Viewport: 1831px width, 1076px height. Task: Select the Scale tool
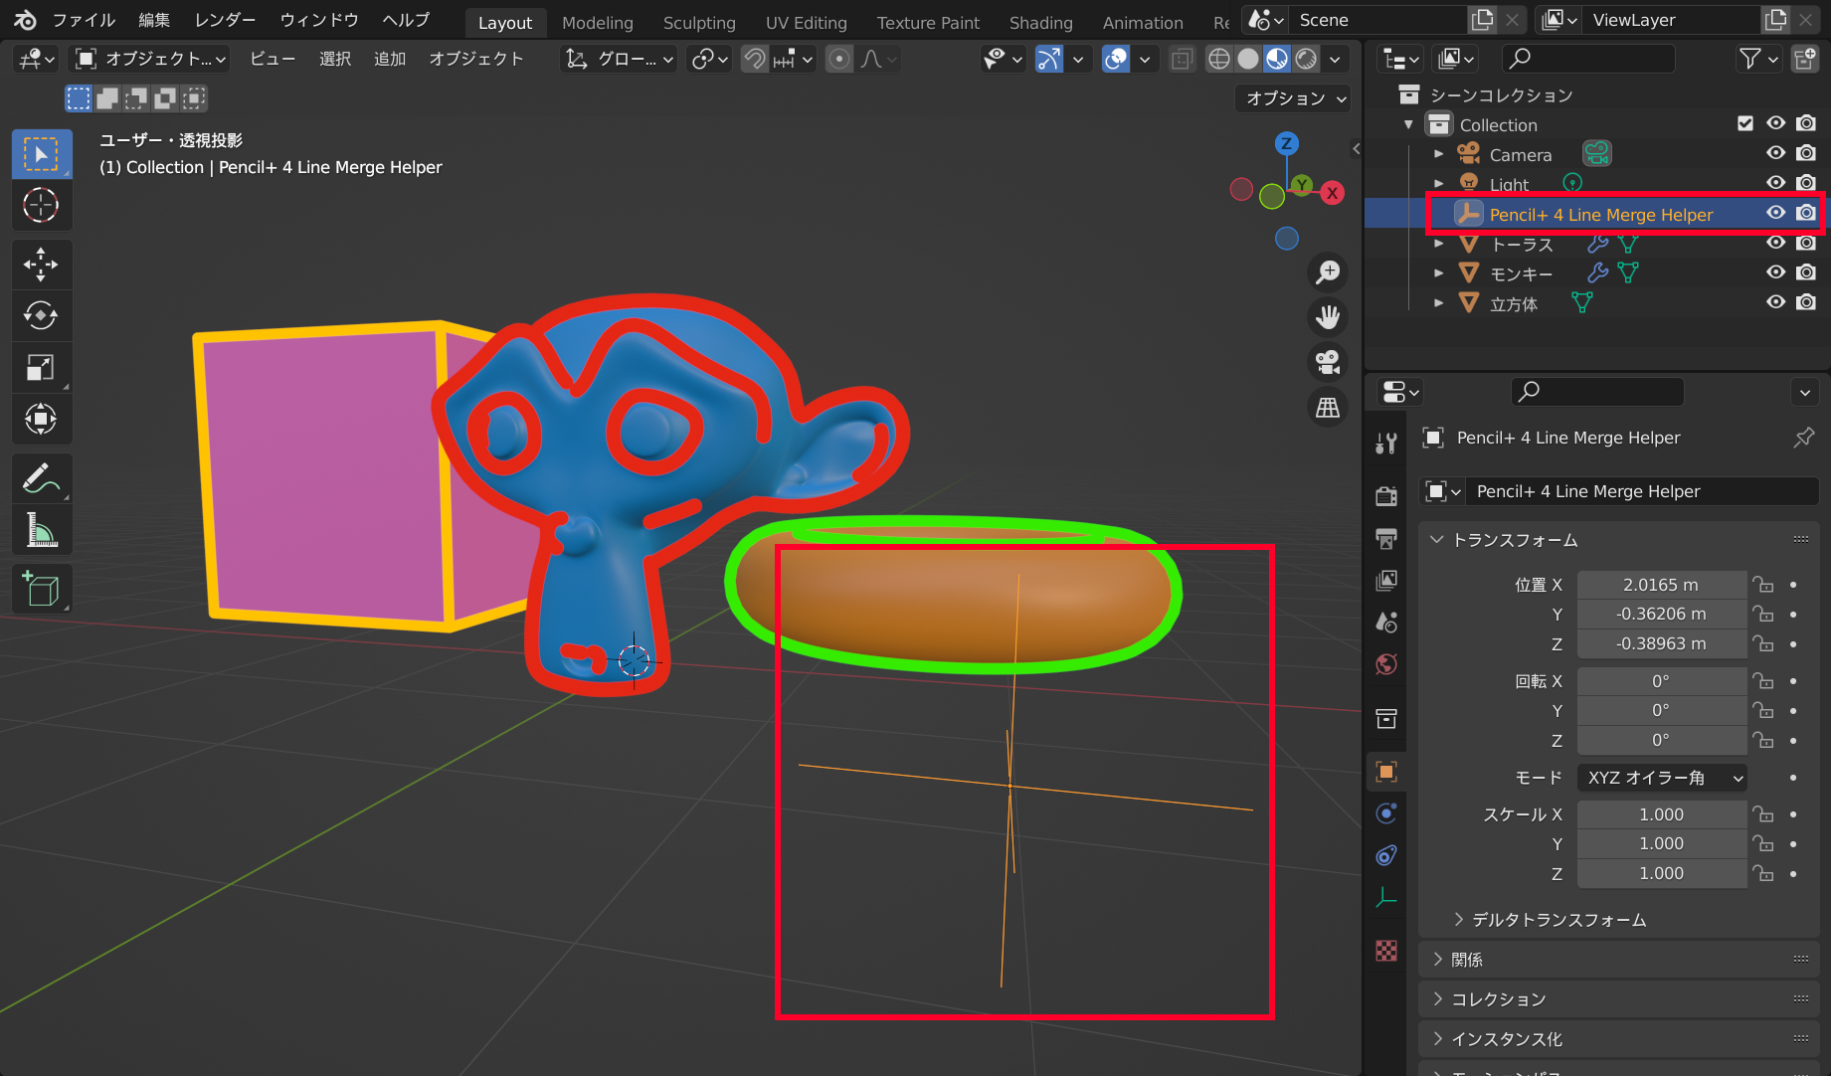coord(41,368)
